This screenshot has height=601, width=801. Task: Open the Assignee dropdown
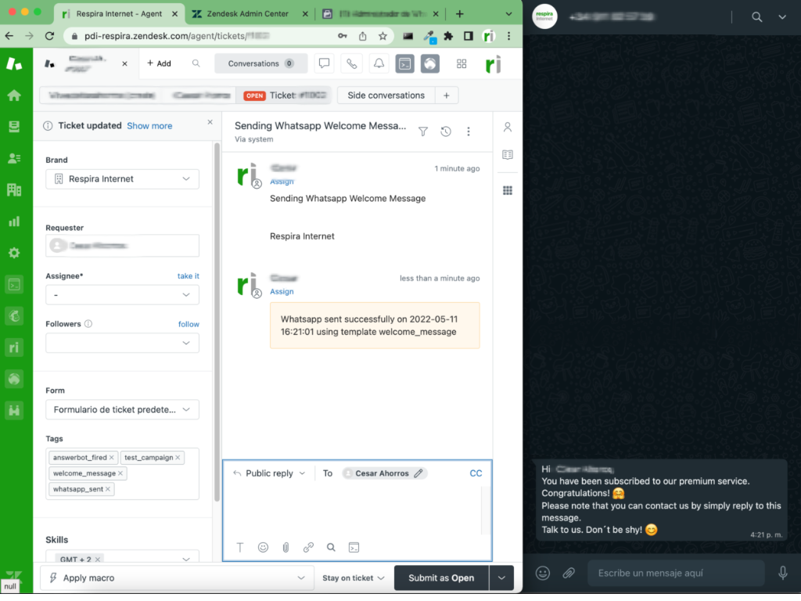(122, 295)
